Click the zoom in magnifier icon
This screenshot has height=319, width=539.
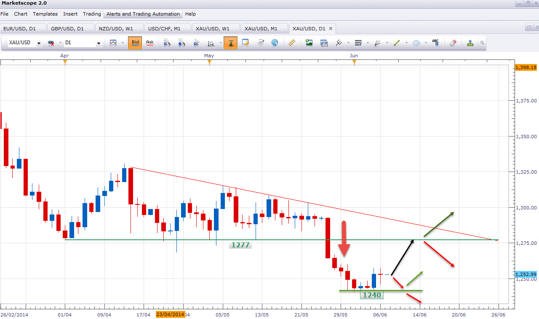pyautogui.click(x=167, y=43)
